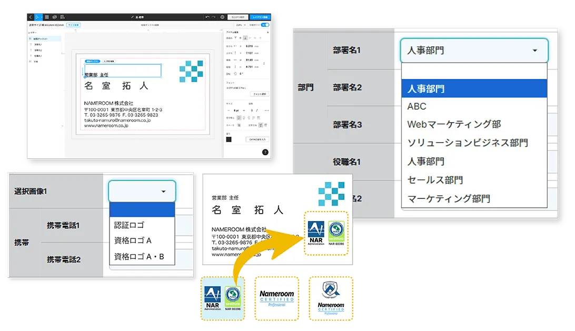The image size is (575, 331).
Task: Click the undo arrow icon
Action: pos(207,17)
